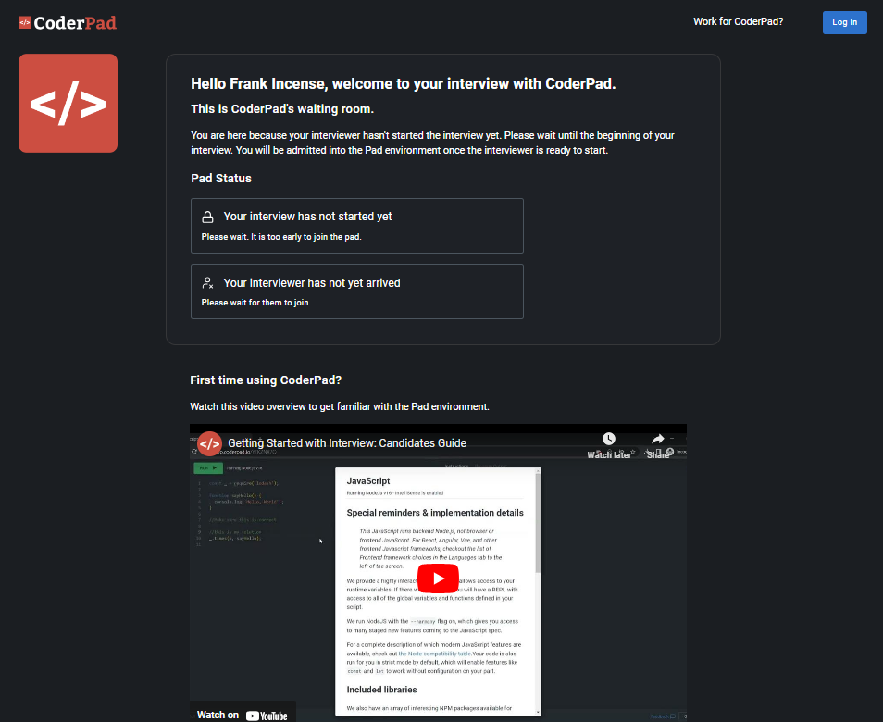Viewport: 883px width, 722px height.
Task: Save the video with the Watch Later clock icon
Action: (609, 438)
